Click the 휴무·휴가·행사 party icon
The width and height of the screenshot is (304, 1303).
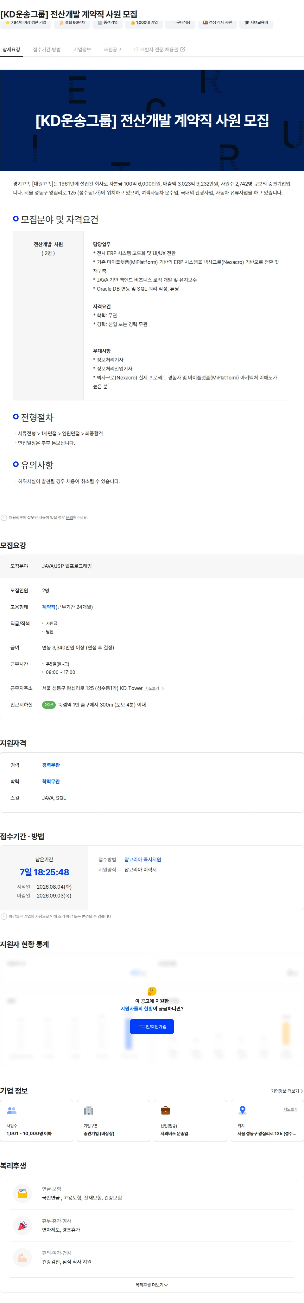22,1225
